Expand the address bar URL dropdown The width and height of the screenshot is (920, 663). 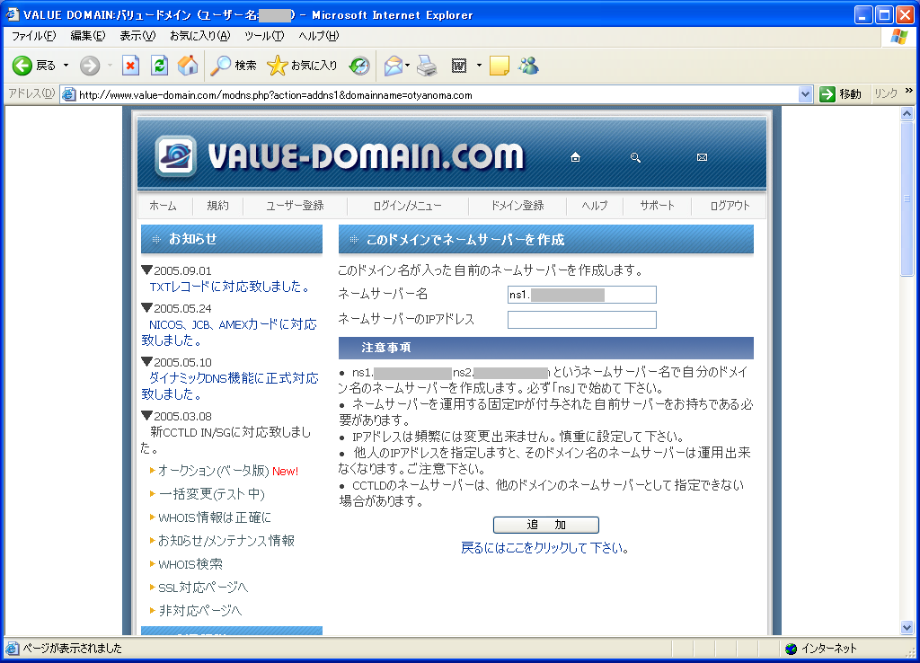click(x=805, y=94)
